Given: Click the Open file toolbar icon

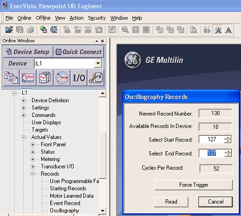Looking at the screenshot, I should tap(9, 30).
